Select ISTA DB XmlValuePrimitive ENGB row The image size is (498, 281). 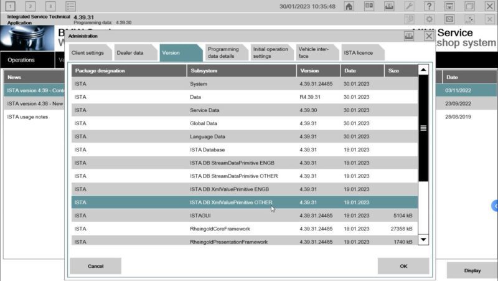tap(245, 189)
